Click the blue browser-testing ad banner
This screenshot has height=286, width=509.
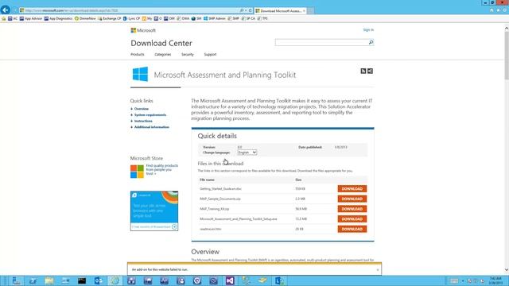[x=154, y=211]
